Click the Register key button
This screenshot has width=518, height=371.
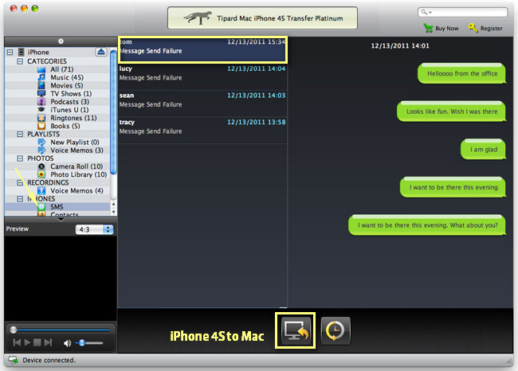pyautogui.click(x=485, y=29)
